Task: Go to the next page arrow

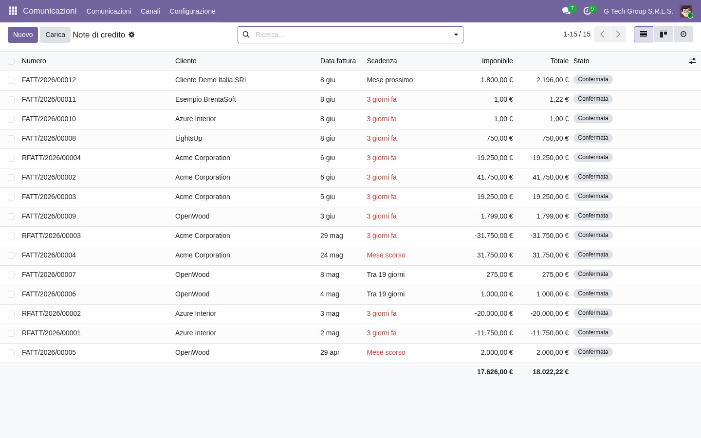Action: tap(618, 35)
